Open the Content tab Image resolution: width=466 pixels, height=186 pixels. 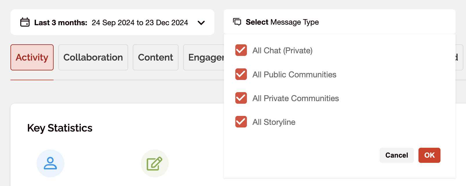pyautogui.click(x=156, y=57)
